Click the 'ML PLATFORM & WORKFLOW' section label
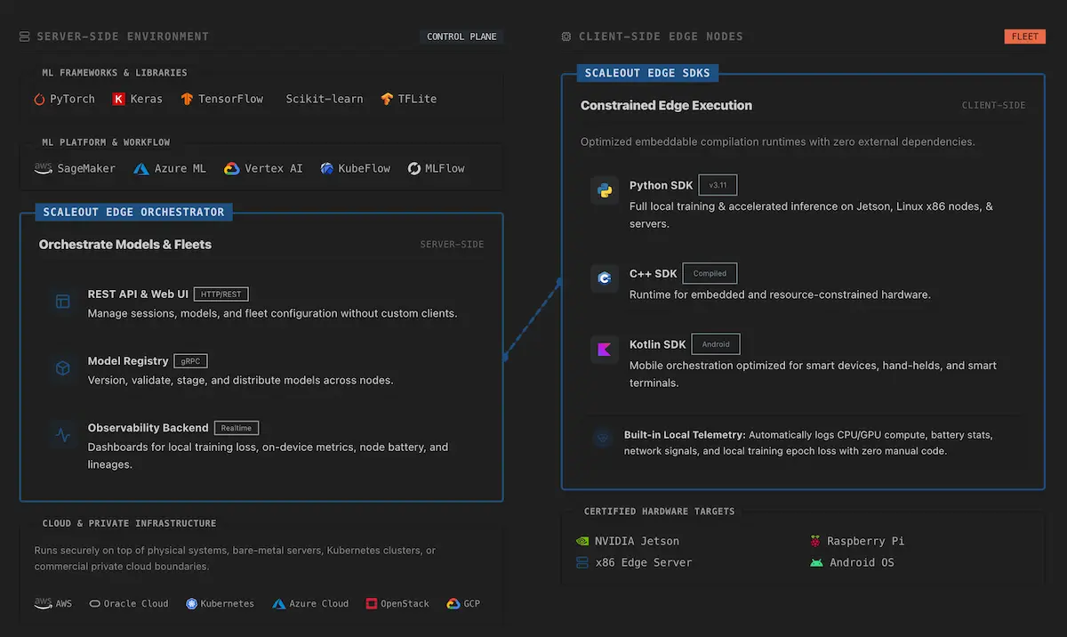 pos(106,141)
